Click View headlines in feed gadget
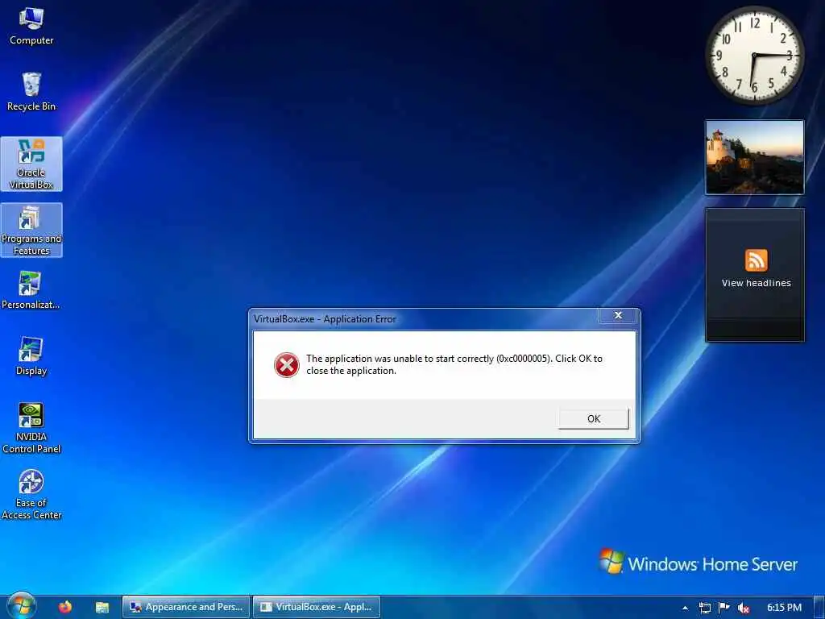Viewport: 825px width, 619px height. pos(756,283)
